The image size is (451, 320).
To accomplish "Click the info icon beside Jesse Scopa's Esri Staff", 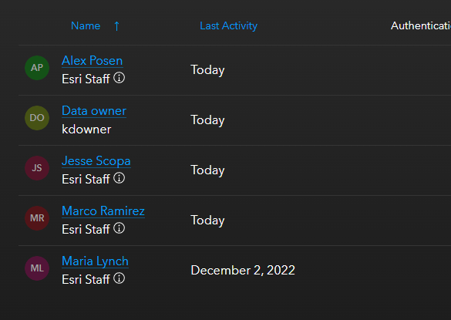I will coord(119,178).
